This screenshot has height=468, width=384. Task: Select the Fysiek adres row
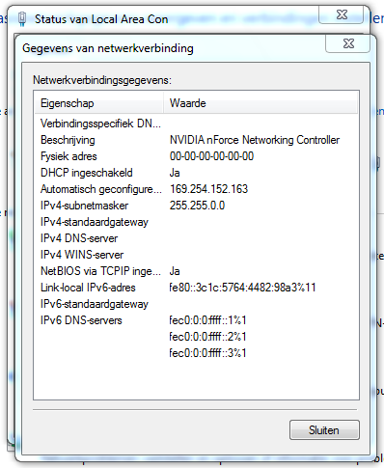click(x=196, y=156)
